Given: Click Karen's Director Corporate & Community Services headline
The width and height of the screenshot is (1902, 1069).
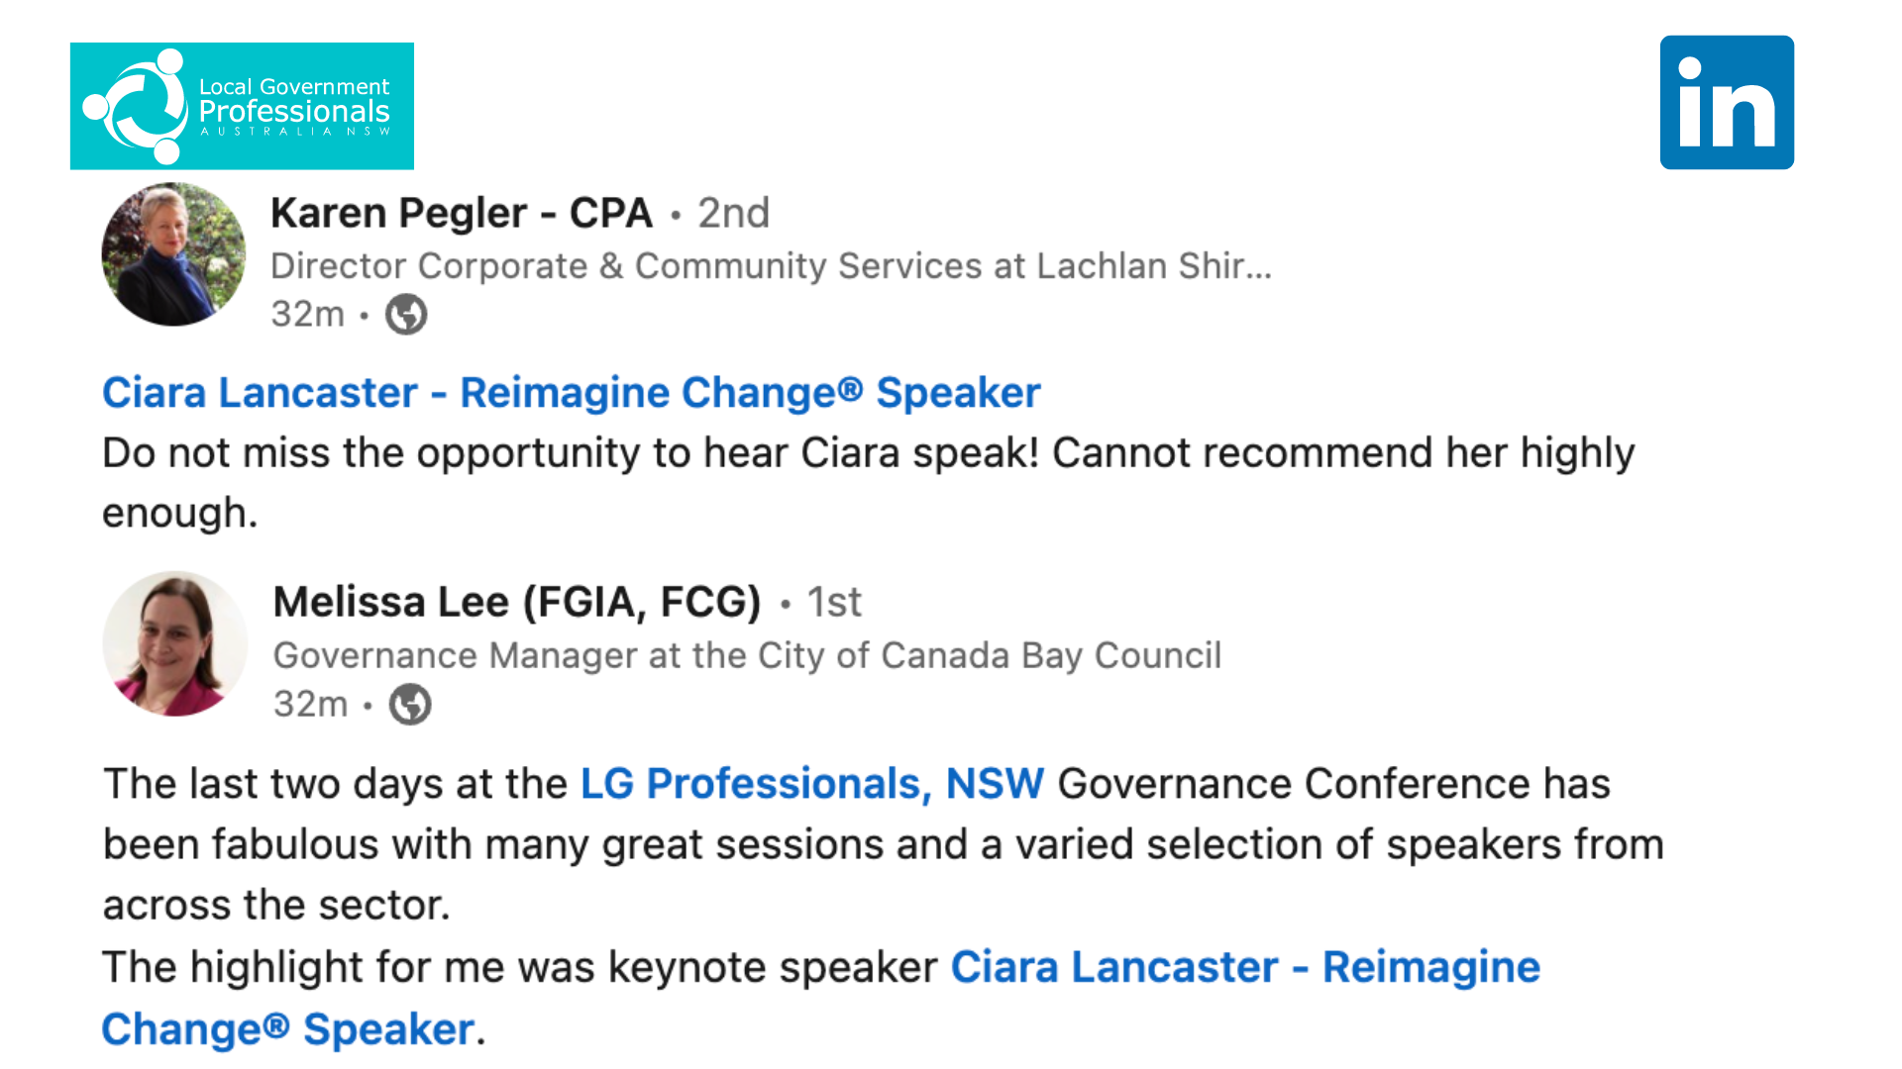Looking at the screenshot, I should pyautogui.click(x=771, y=266).
